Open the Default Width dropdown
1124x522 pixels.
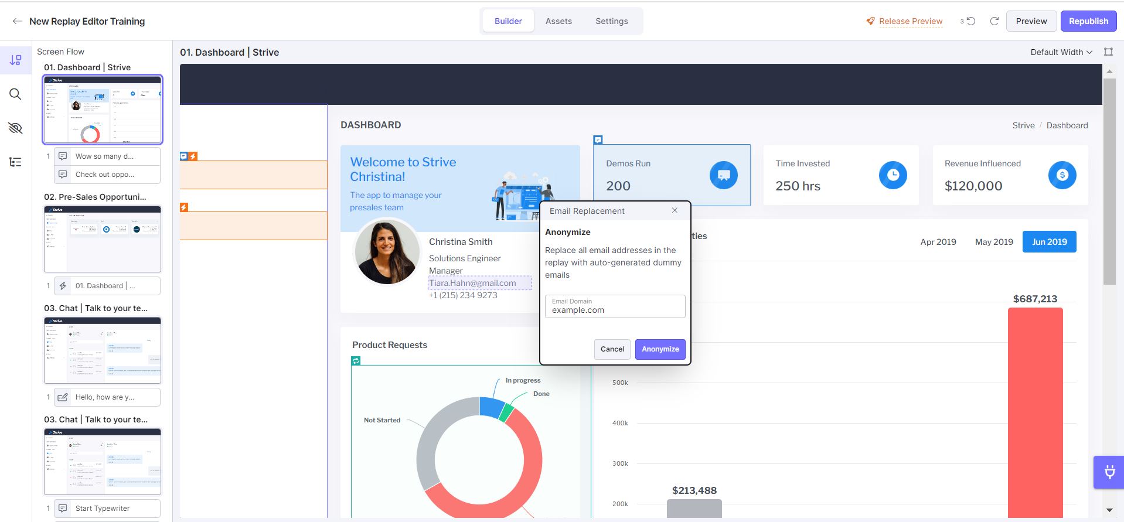tap(1061, 52)
